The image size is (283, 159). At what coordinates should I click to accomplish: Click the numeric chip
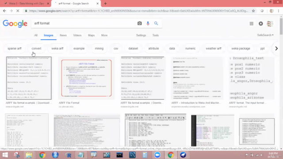[191, 49]
